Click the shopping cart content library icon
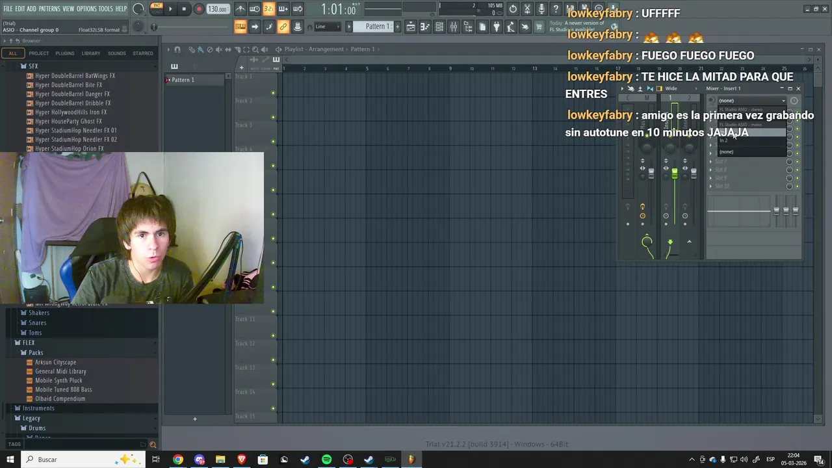The height and width of the screenshot is (468, 832). [x=539, y=27]
